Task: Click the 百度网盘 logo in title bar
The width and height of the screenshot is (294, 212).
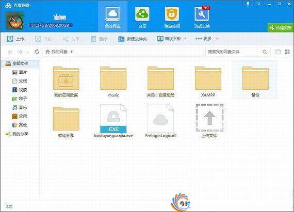Action: [x=18, y=5]
